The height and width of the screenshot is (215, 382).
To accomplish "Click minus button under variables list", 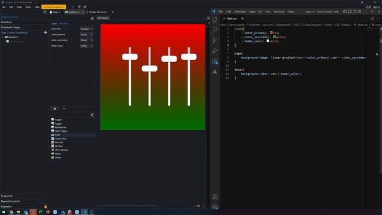I will [x=64, y=109].
